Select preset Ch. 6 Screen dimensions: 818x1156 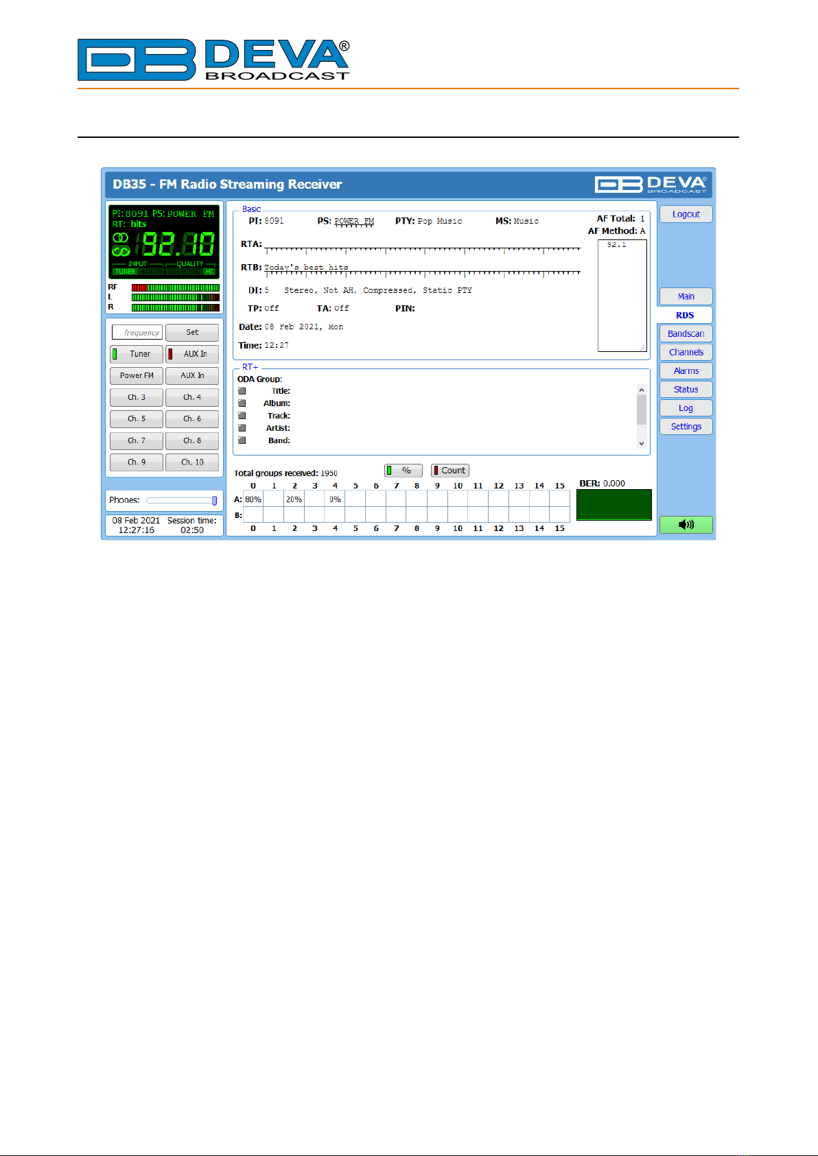point(192,418)
